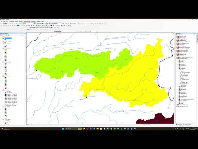Collapse the Spatial Analyst Tools toolbox
Screen dimensions: 198x149
(x=177, y=59)
